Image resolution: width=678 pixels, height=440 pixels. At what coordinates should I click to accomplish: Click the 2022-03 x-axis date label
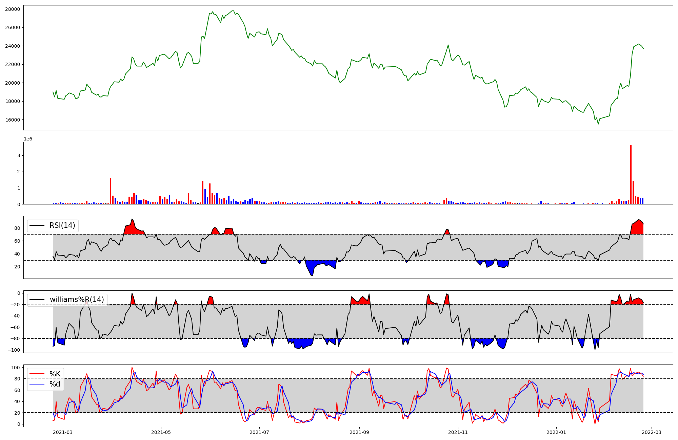[x=652, y=432]
